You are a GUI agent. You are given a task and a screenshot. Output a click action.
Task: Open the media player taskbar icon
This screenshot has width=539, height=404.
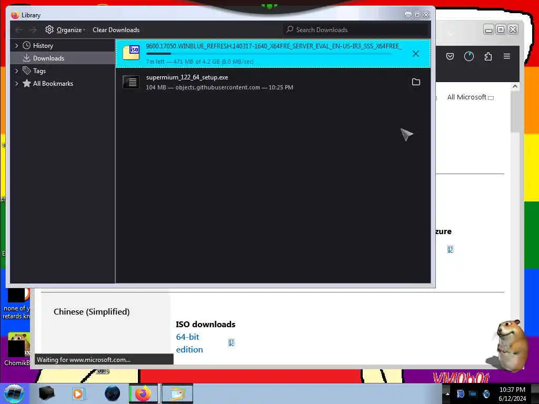pos(78,393)
